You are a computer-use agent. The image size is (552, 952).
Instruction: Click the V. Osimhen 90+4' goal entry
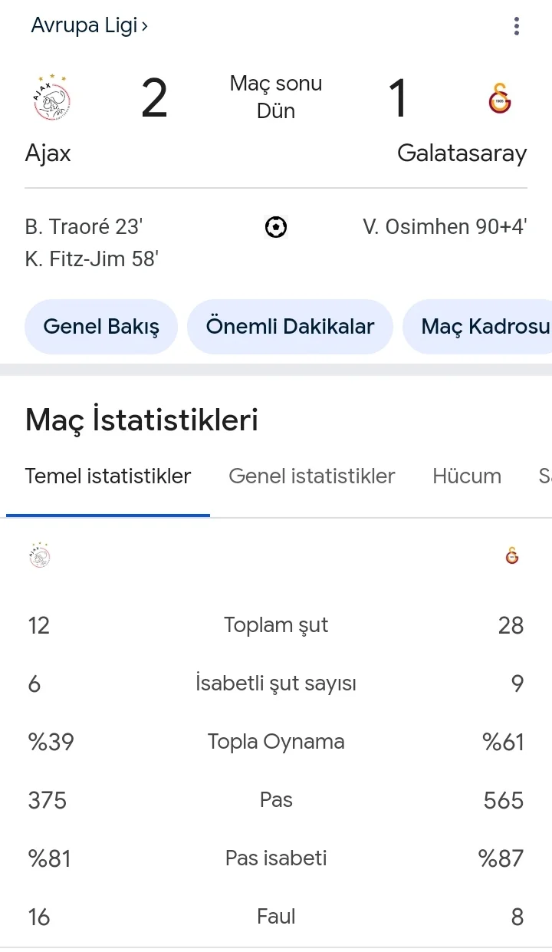click(x=445, y=227)
